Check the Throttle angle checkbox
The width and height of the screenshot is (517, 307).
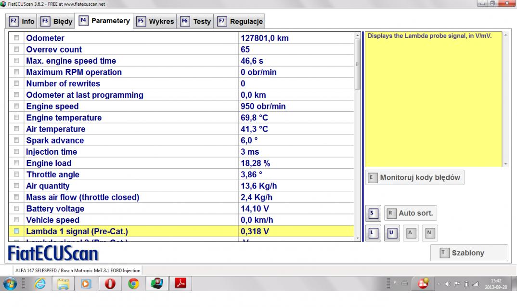point(16,174)
